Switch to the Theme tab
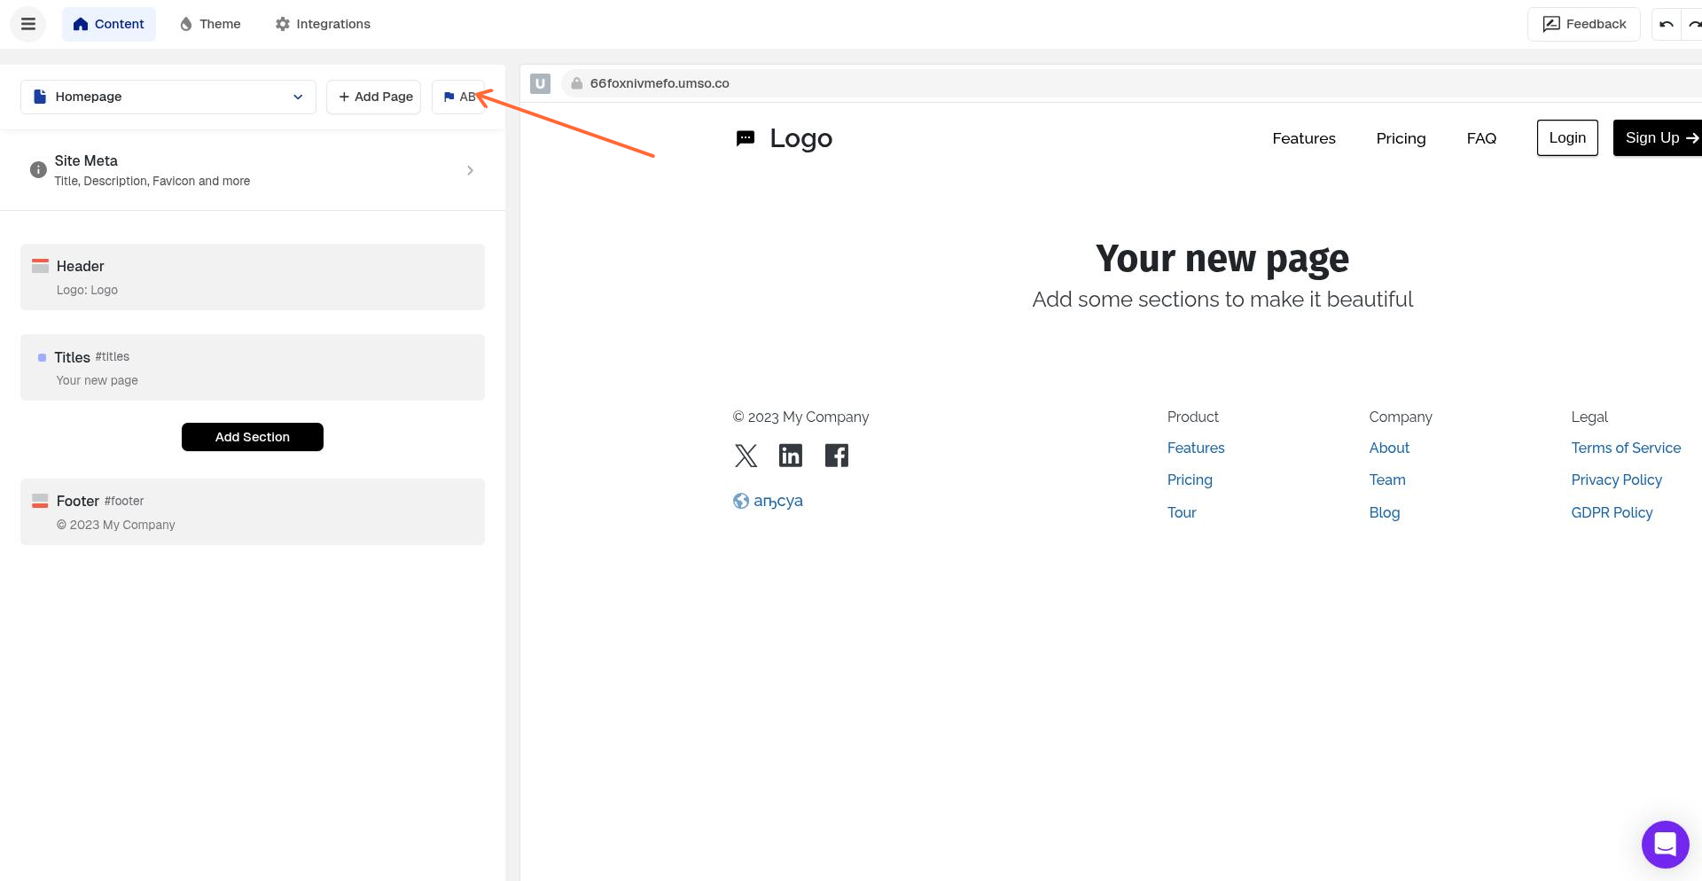This screenshot has height=881, width=1702. (209, 24)
